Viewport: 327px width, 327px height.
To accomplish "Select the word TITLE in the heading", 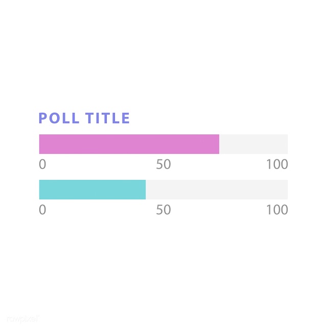I will [108, 118].
